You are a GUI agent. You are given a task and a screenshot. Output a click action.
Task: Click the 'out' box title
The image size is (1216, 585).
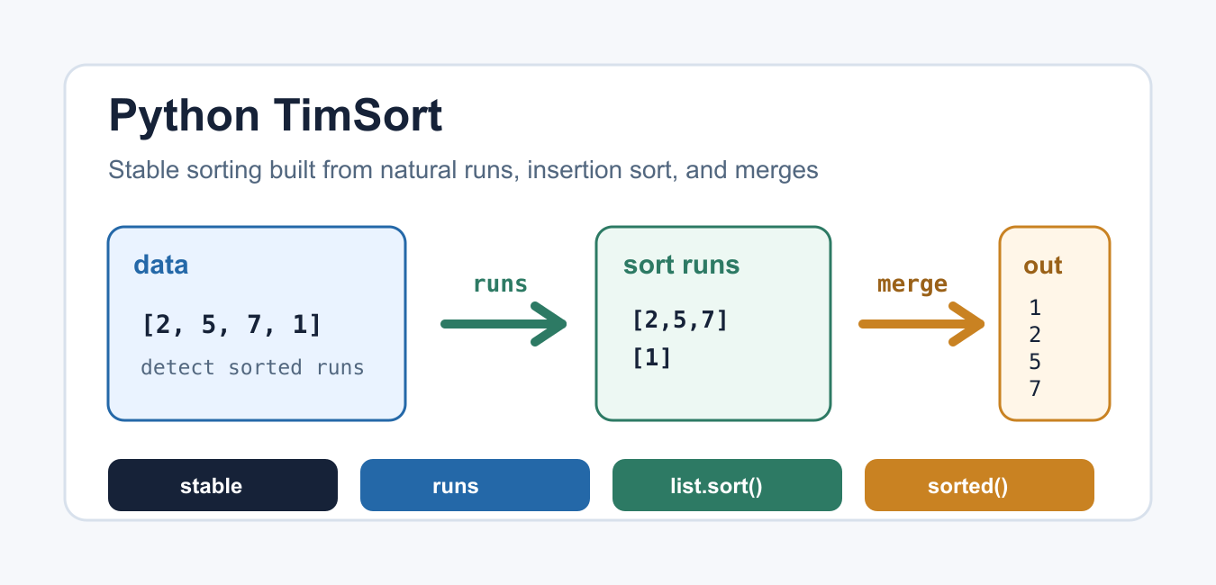(1043, 265)
